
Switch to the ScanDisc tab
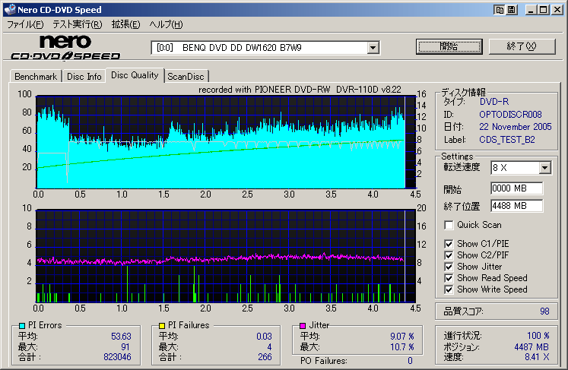tap(186, 77)
